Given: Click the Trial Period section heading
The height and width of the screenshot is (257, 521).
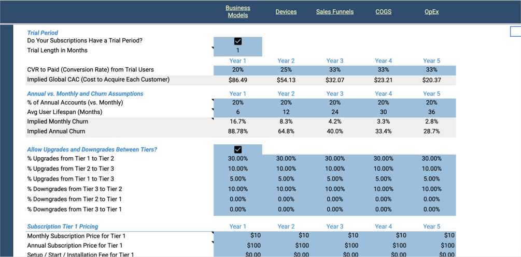Looking at the screenshot, I should pyautogui.click(x=43, y=33).
